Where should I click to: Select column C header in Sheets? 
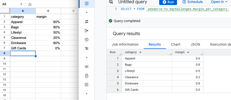[x=70, y=11]
